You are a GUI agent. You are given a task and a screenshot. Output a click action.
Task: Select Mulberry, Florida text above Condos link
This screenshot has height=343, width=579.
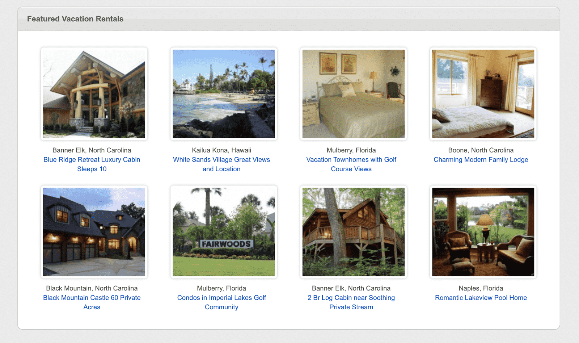(221, 288)
